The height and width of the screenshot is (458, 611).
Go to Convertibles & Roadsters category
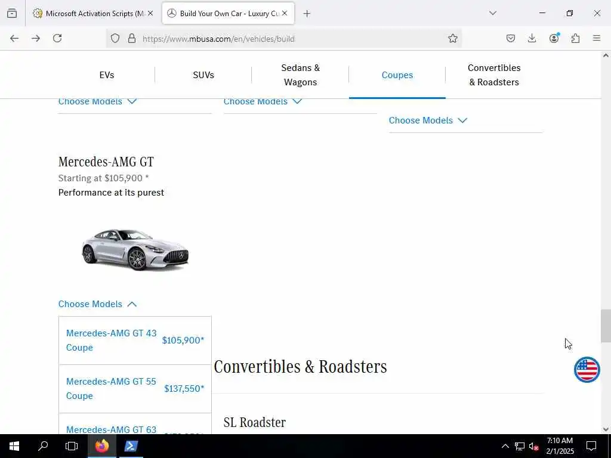pos(494,75)
